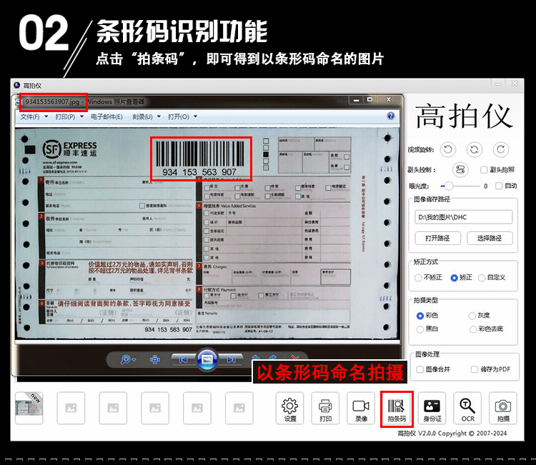The width and height of the screenshot is (536, 465).
Task: Select 自定义 correction option
Action: point(482,278)
